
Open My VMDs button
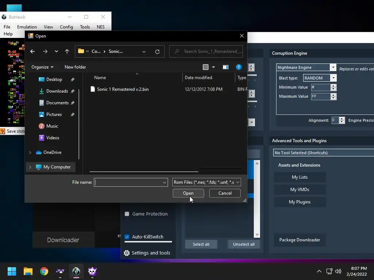click(x=299, y=190)
